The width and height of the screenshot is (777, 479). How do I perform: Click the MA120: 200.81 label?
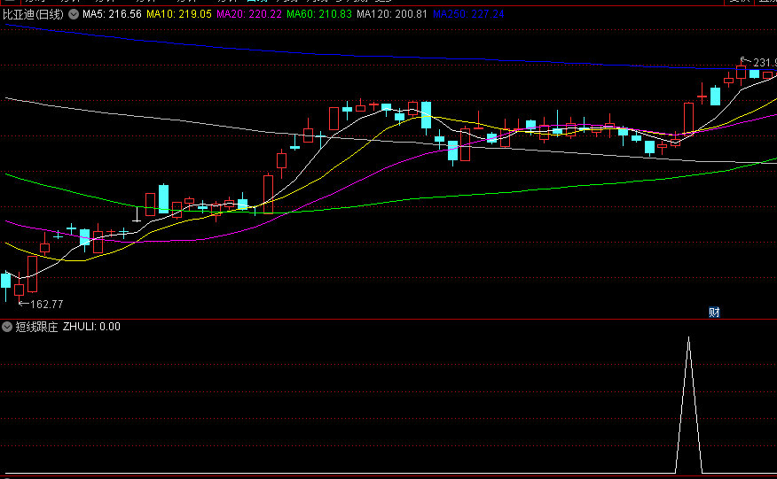(392, 14)
